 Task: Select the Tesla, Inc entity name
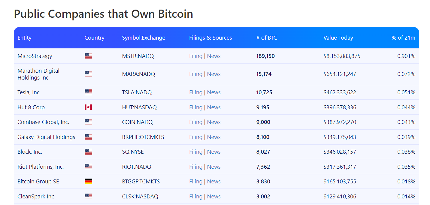[x=29, y=92]
